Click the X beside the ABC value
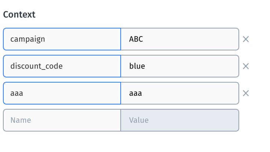270x152 pixels. pyautogui.click(x=246, y=39)
